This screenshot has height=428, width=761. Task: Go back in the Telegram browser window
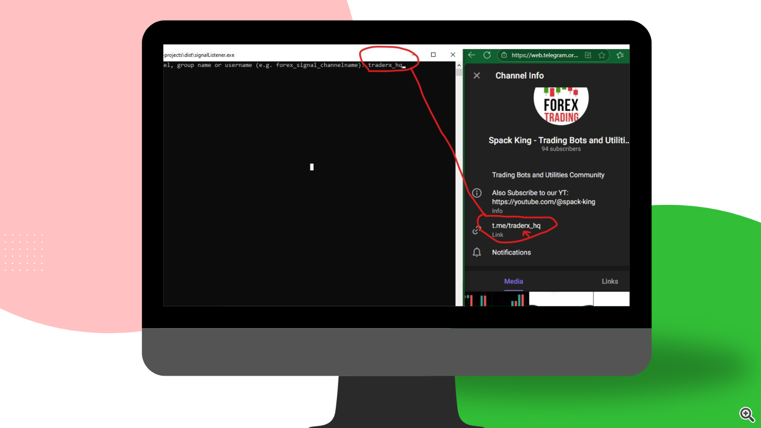(471, 55)
